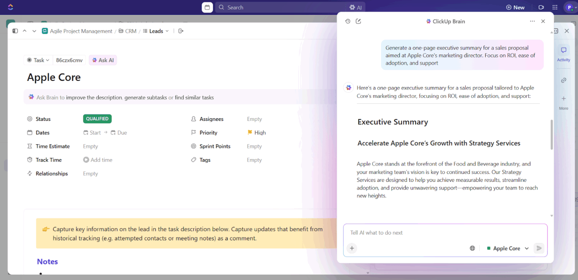The image size is (578, 280).
Task: Close the task view with X
Action: pyautogui.click(x=567, y=31)
